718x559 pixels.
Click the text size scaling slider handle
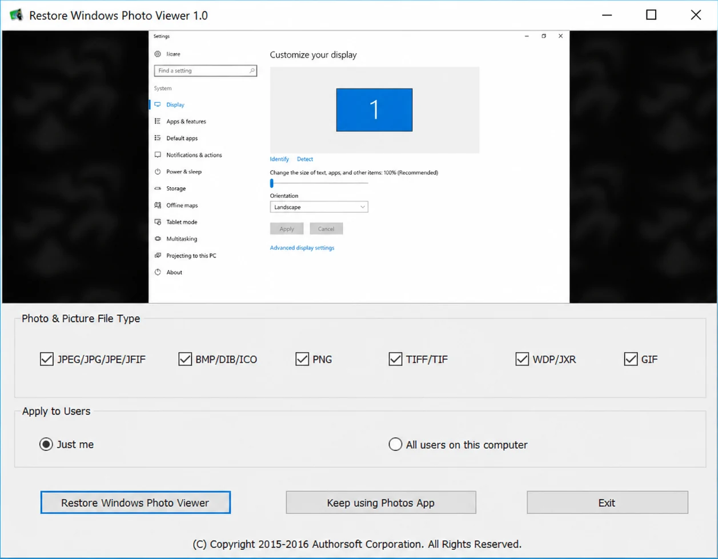coord(272,183)
